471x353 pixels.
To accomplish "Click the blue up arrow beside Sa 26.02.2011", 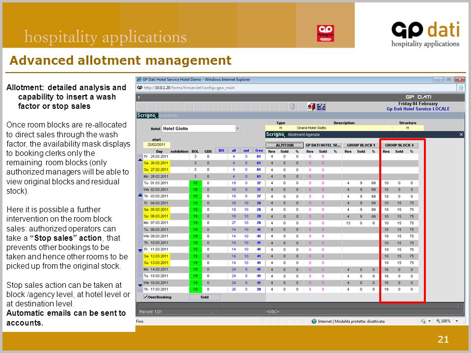I will (x=140, y=160).
